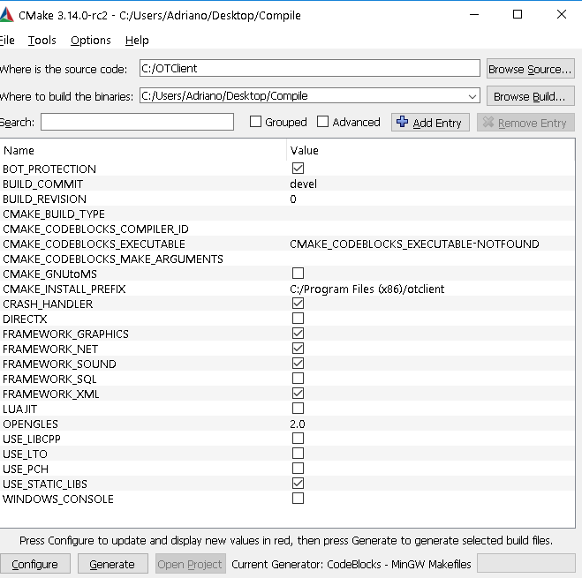
Task: Select the BUILD_COMMIT row name
Action: click(42, 184)
